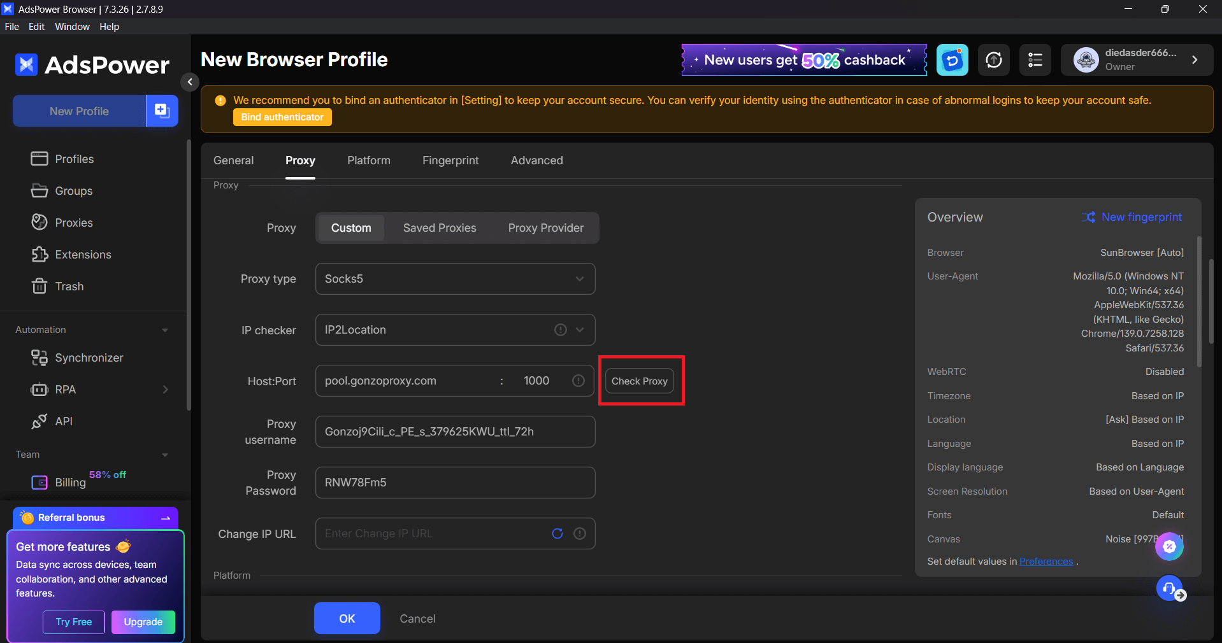Image resolution: width=1222 pixels, height=643 pixels.
Task: Collapse the Team section
Action: point(165,455)
